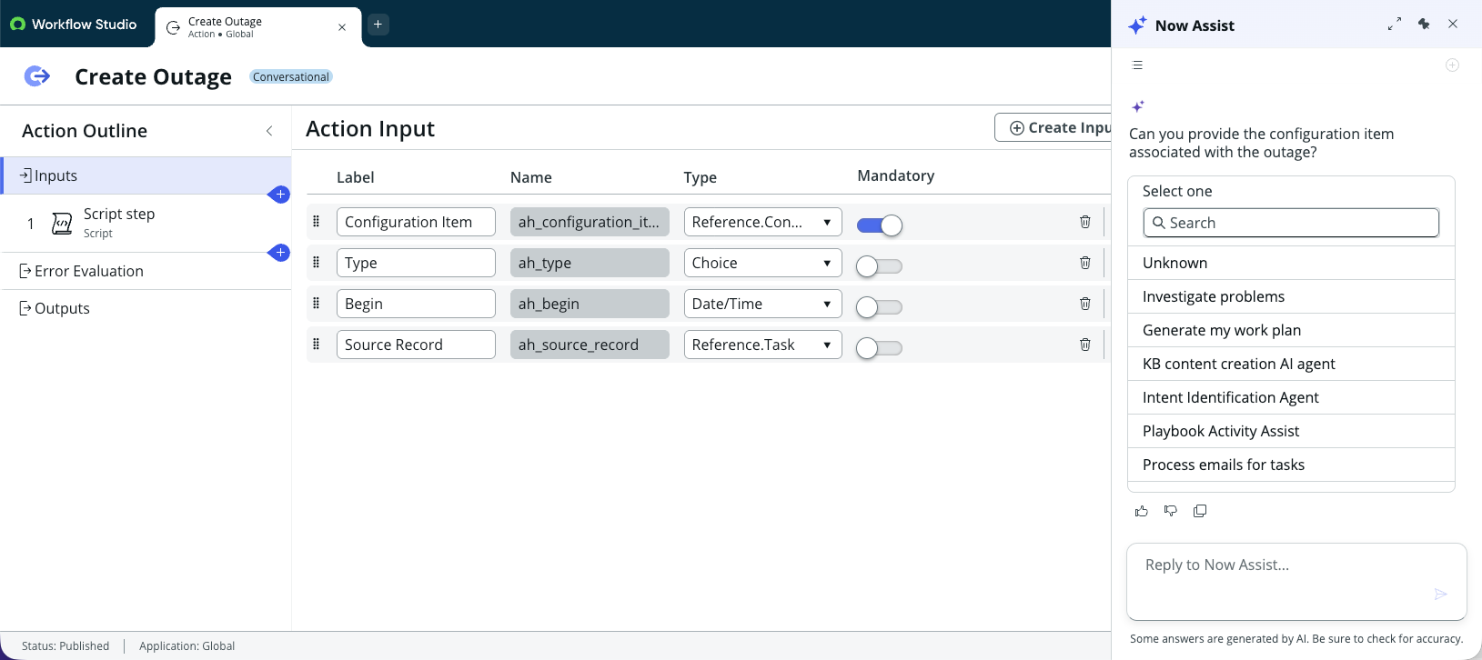Open the Outputs section
The height and width of the screenshot is (660, 1482).
(x=146, y=308)
